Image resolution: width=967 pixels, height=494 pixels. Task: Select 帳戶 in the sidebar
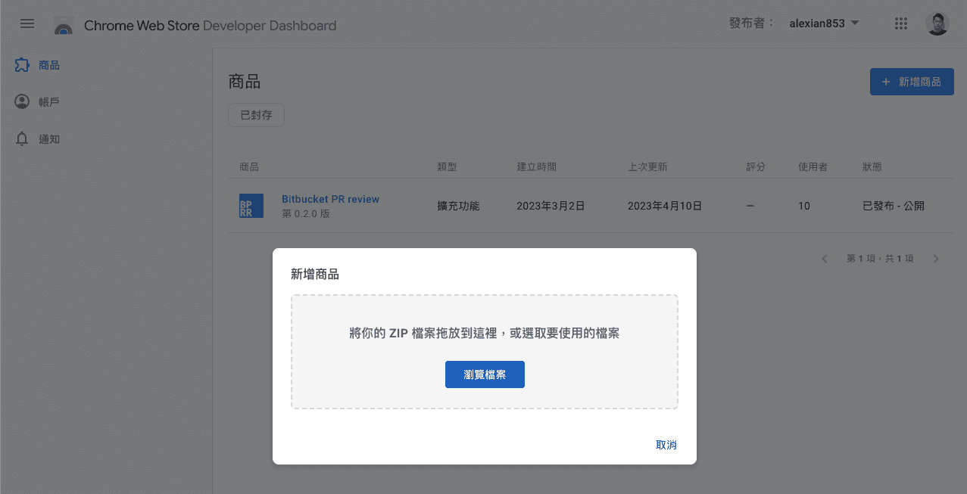point(49,102)
